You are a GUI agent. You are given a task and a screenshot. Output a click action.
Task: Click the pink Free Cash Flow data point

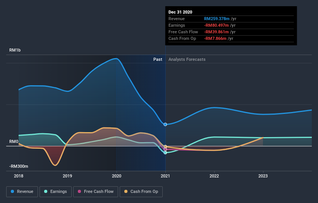tap(165, 150)
